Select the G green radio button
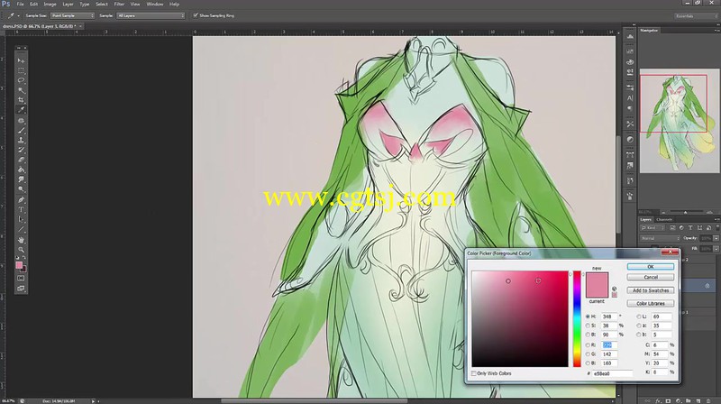Image resolution: width=721 pixels, height=404 pixels. [588, 354]
